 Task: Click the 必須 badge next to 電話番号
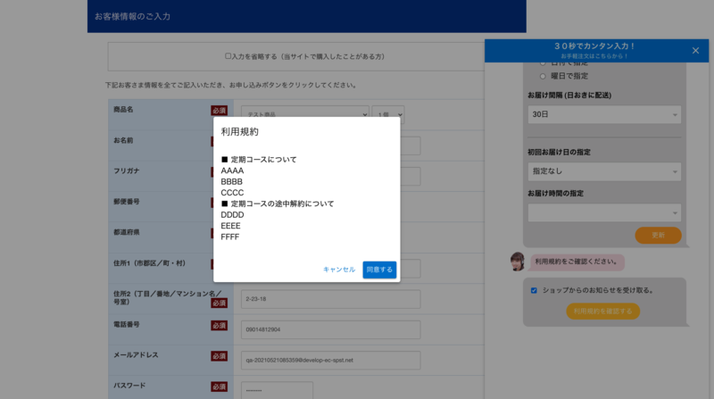pyautogui.click(x=219, y=326)
